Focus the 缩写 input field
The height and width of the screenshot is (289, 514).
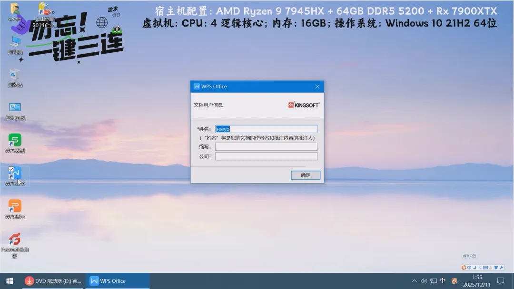[x=266, y=146]
